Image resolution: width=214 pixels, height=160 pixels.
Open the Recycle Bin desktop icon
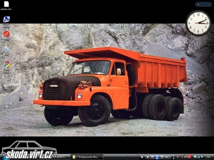7,49
